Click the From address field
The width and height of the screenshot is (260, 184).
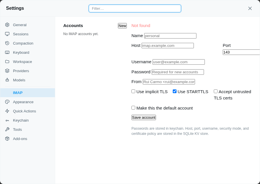[x=169, y=82]
